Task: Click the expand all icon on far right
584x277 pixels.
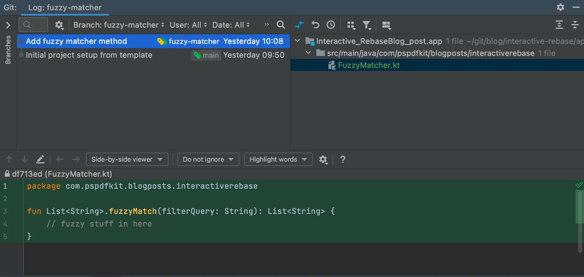Action: pos(559,25)
